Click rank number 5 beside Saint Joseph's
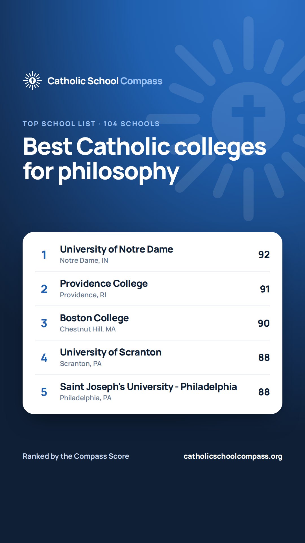Viewport: 305px width, 543px height. pyautogui.click(x=44, y=392)
